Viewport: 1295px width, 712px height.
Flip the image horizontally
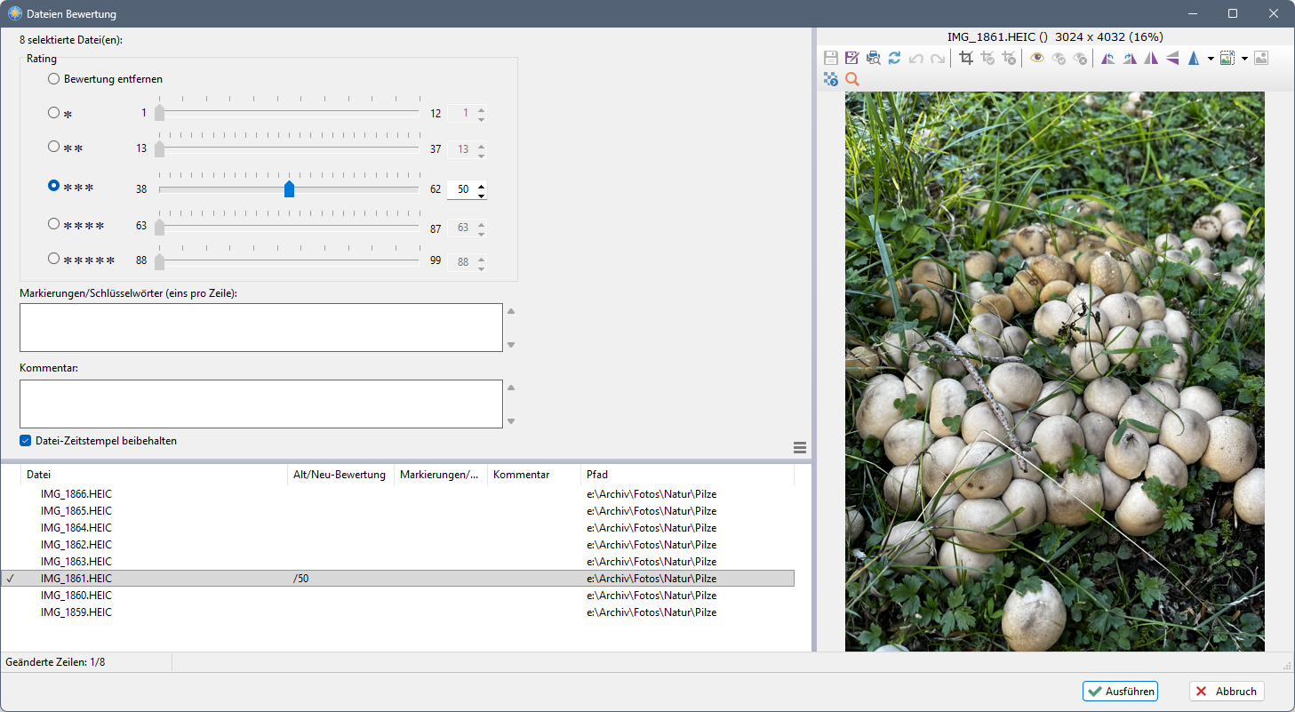coord(1151,59)
